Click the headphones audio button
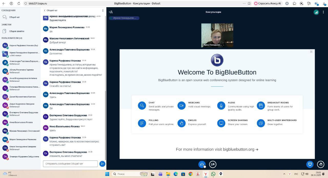Viewport: 328px width, 178px height. click(x=202, y=164)
